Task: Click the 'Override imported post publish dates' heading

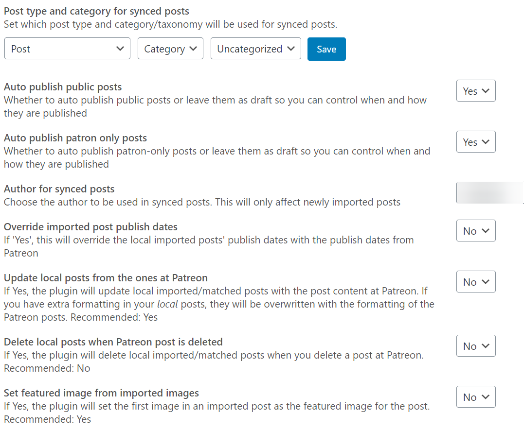Action: click(90, 227)
